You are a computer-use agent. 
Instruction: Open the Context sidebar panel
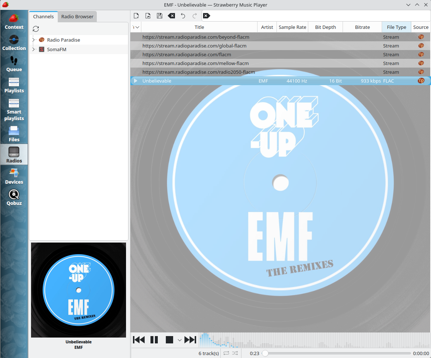(14, 22)
